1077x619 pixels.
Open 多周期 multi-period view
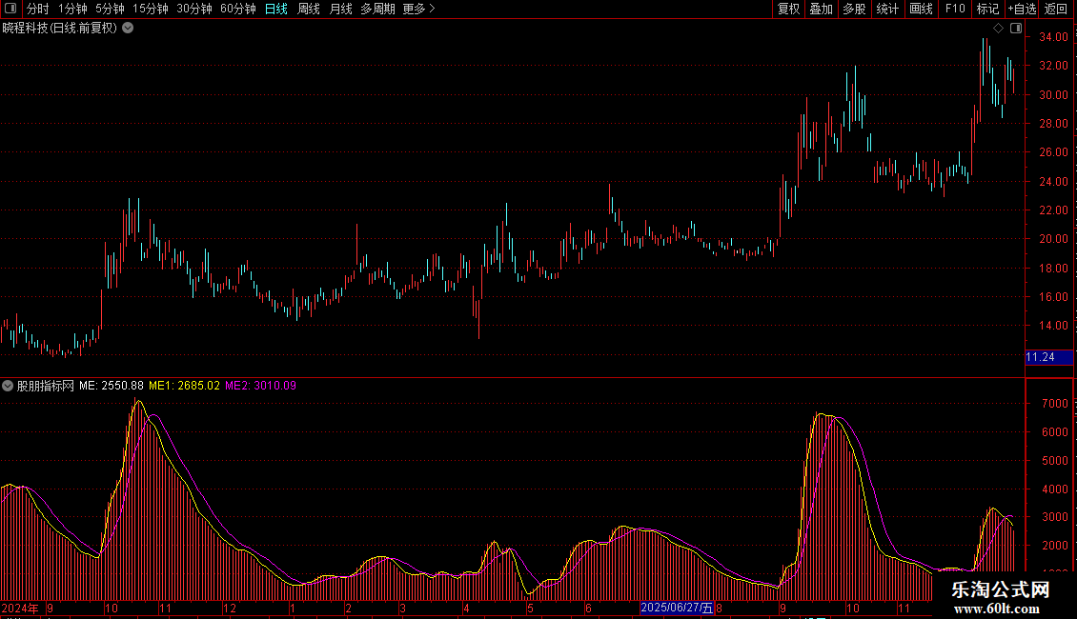click(377, 9)
